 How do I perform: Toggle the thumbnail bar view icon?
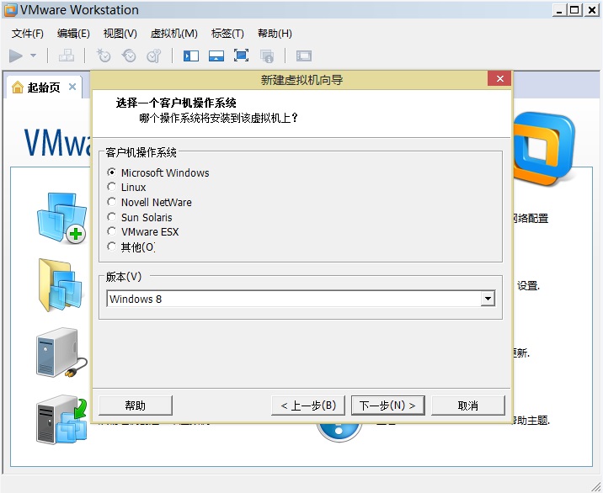pyautogui.click(x=216, y=56)
